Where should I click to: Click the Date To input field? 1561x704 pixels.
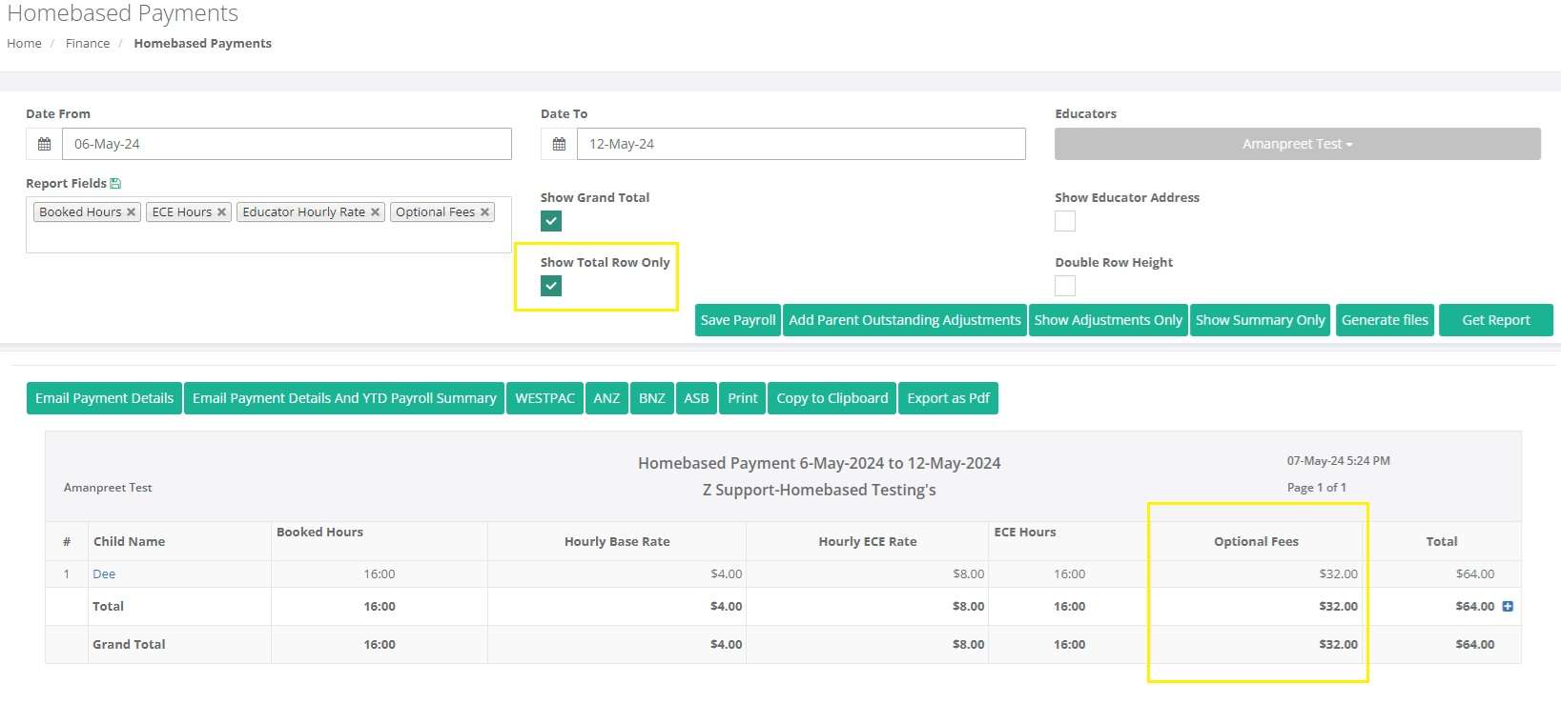click(x=801, y=144)
